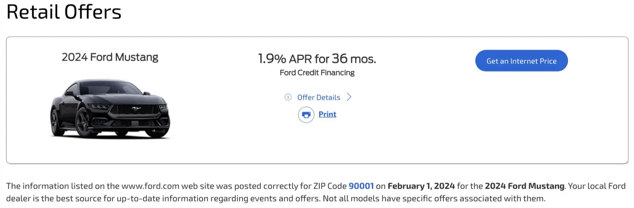Click the bold 2024 Ford Mustang in the disclaimer
Screen dimensions: 634x208
pos(525,186)
